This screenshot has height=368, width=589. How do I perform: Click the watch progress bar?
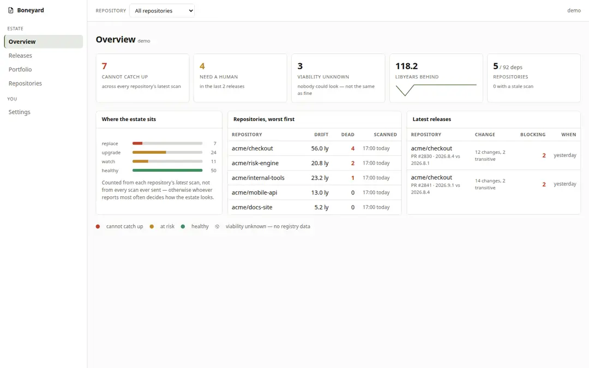tap(167, 161)
